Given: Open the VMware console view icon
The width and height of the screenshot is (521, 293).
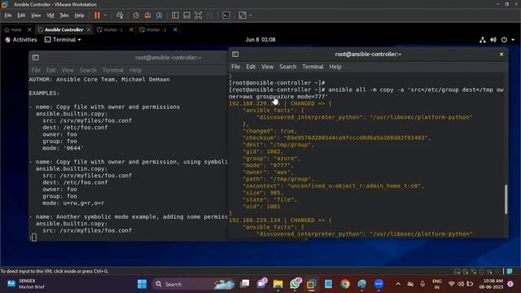Looking at the screenshot, I should [x=226, y=15].
